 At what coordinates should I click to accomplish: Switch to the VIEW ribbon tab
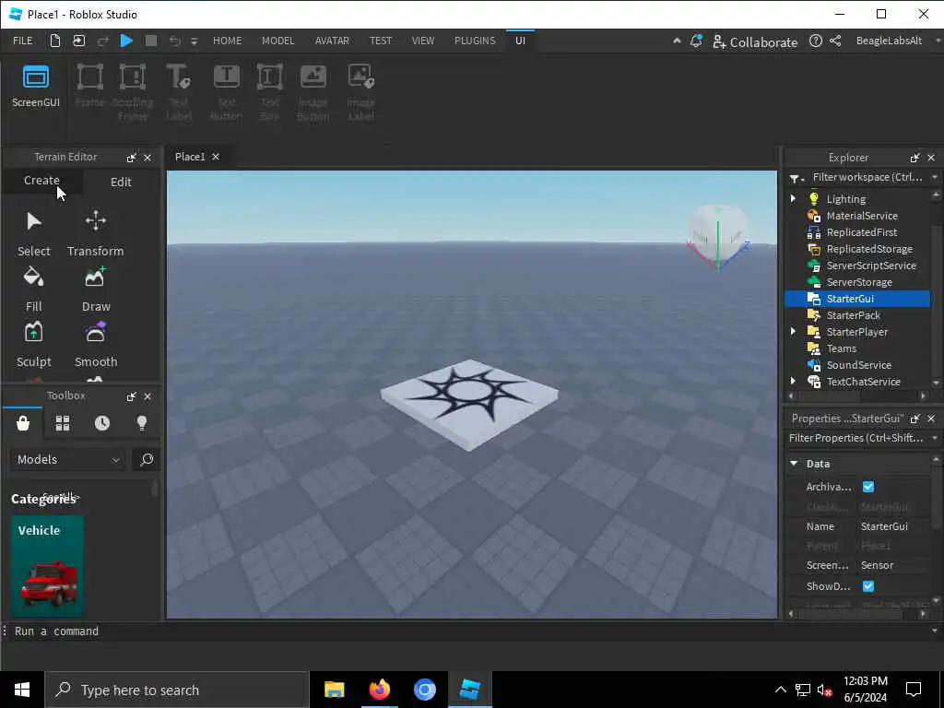click(x=422, y=41)
